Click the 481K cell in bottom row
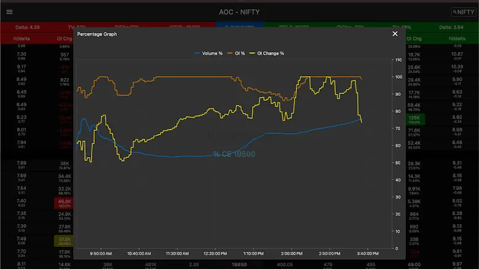The image size is (479, 269). click(x=151, y=265)
